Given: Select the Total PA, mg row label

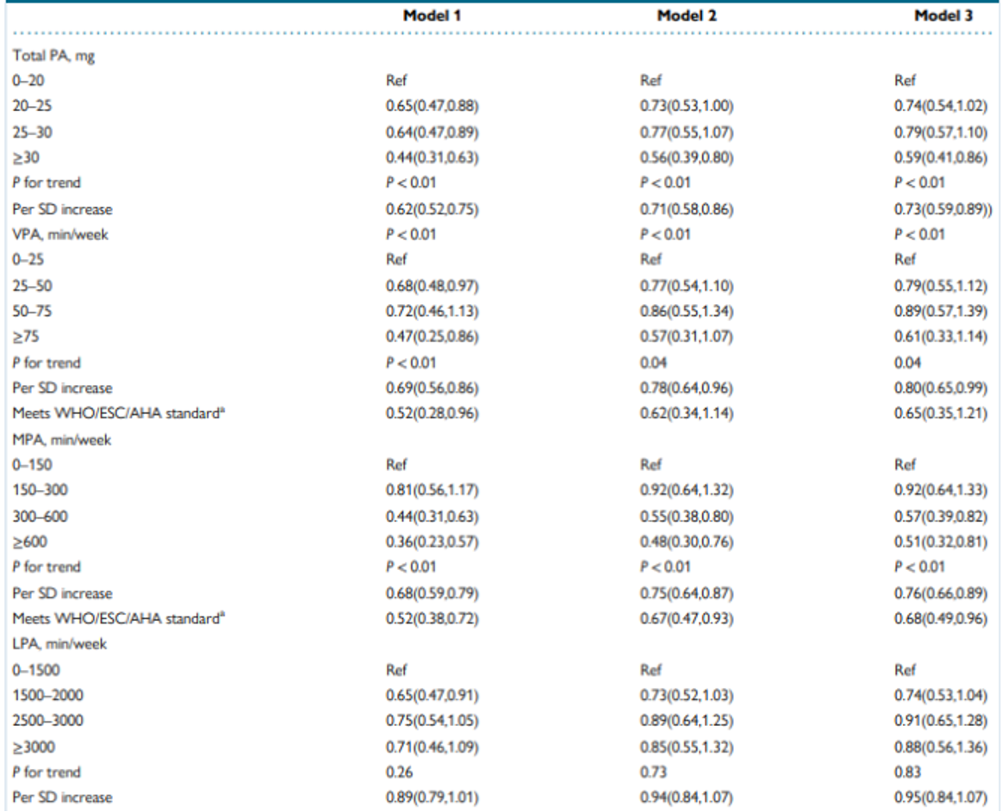Looking at the screenshot, I should (47, 56).
